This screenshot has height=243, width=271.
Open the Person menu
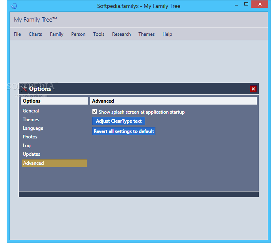(x=78, y=34)
